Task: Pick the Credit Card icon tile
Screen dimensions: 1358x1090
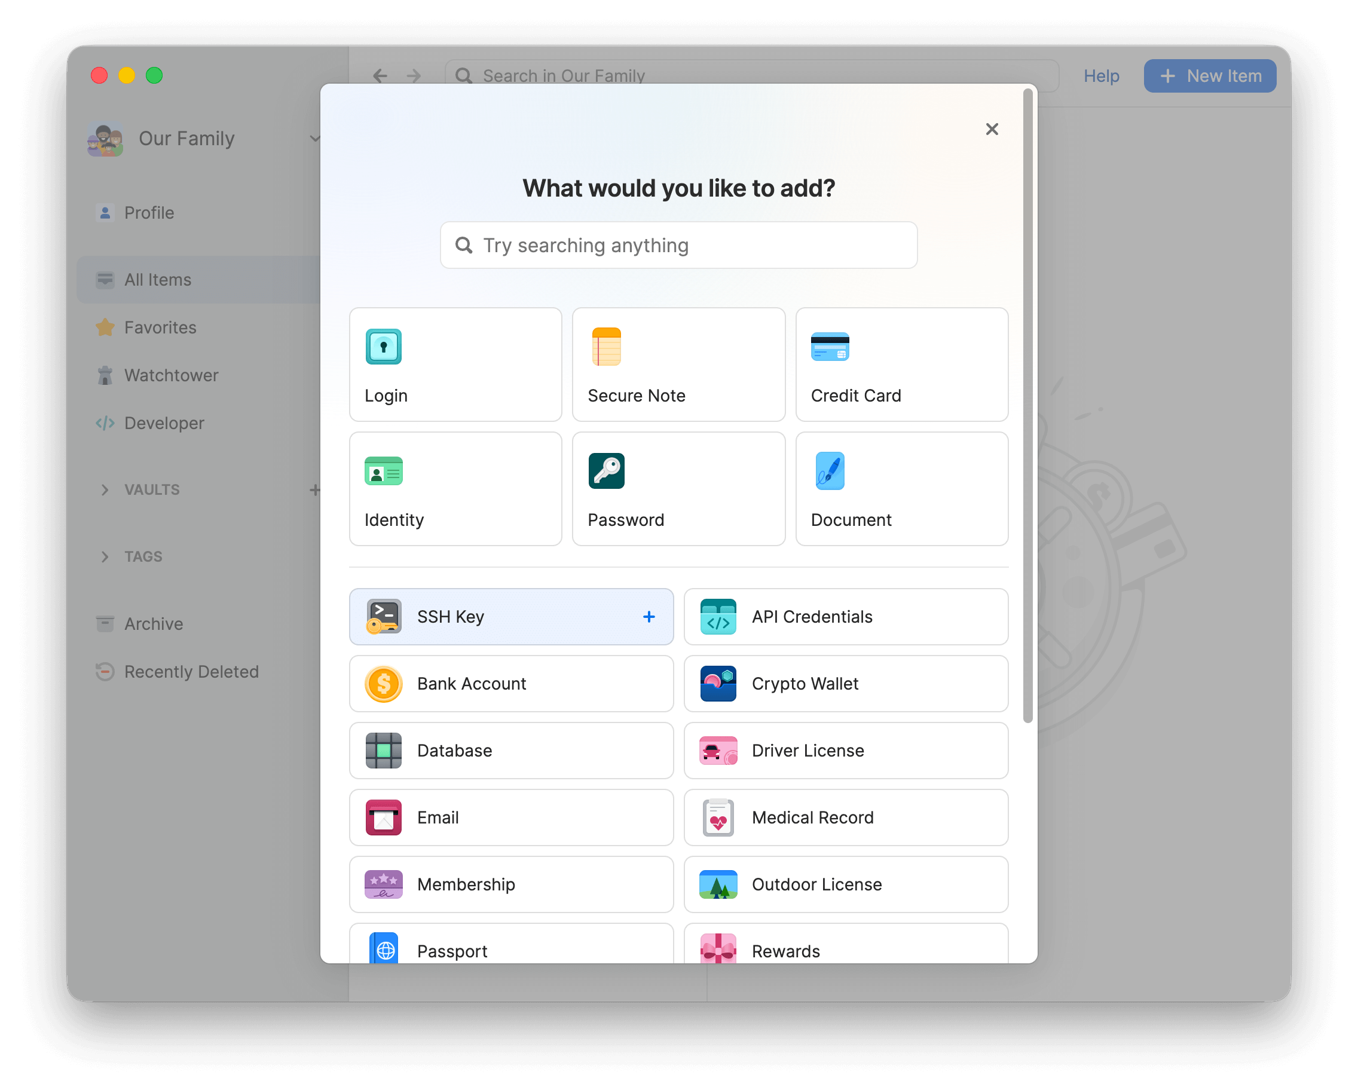Action: tap(830, 347)
